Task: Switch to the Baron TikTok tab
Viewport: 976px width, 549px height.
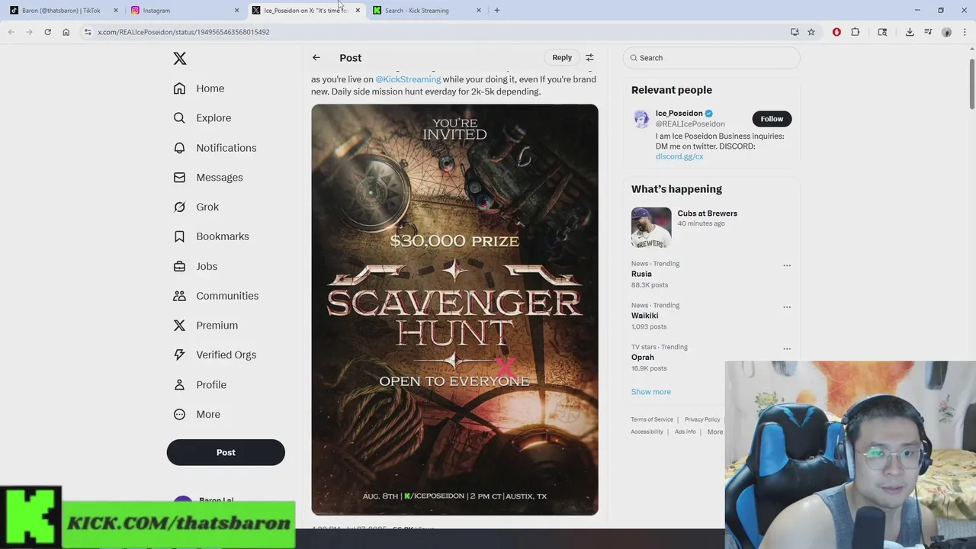Action: point(61,11)
